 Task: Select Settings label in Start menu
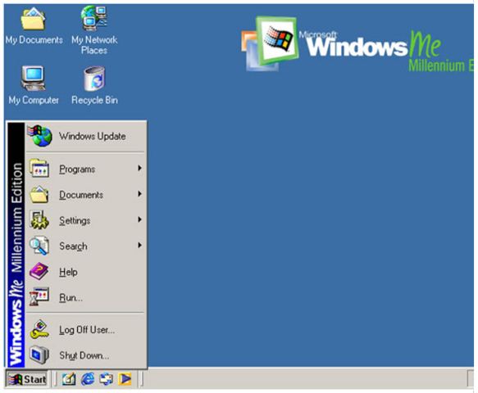(75, 221)
